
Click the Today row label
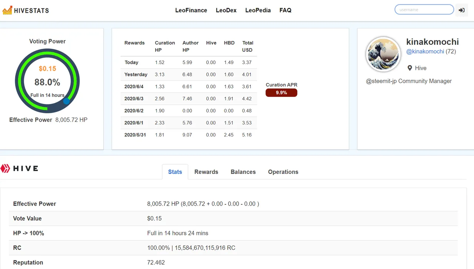131,63
